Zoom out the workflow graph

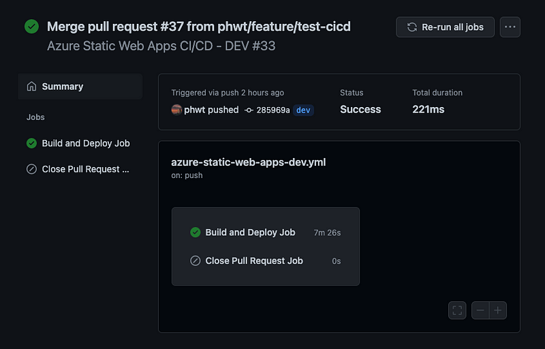click(480, 310)
